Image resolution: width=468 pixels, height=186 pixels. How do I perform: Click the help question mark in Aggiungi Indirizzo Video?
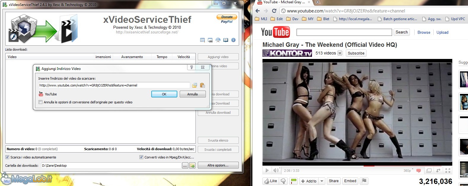tap(192, 67)
